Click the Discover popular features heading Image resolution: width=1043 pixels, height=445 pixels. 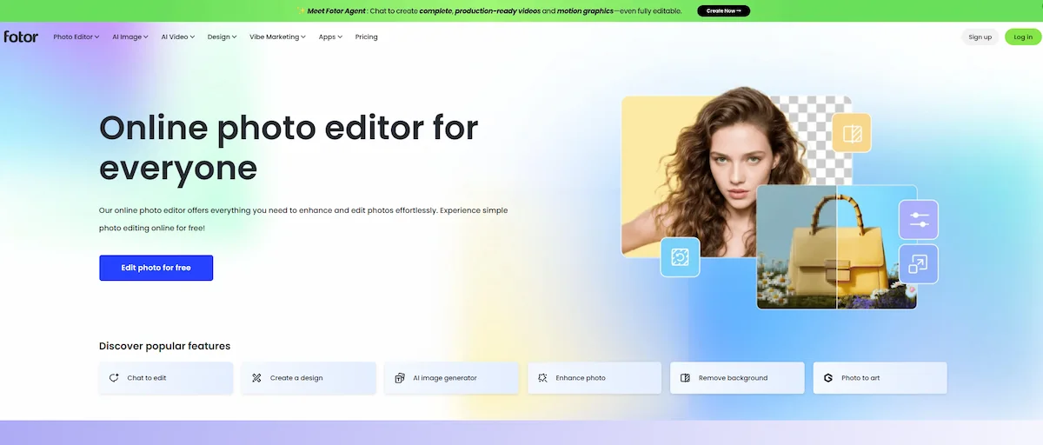pyautogui.click(x=165, y=346)
